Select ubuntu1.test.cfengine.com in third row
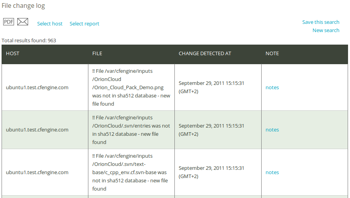 coord(37,172)
